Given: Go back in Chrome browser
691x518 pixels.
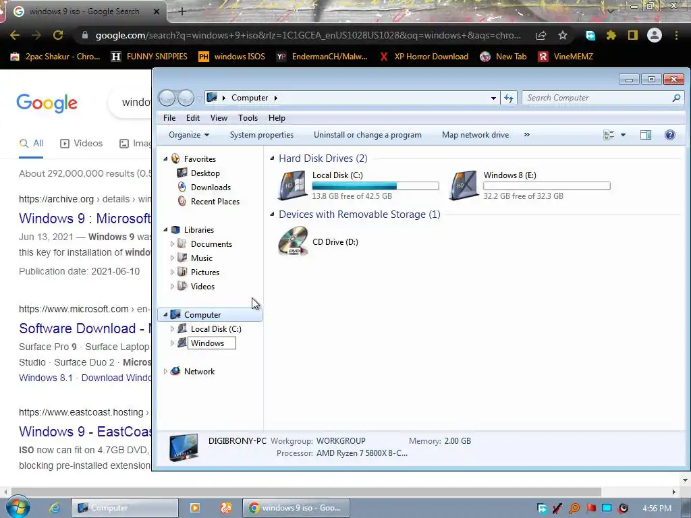Looking at the screenshot, I should 15,35.
